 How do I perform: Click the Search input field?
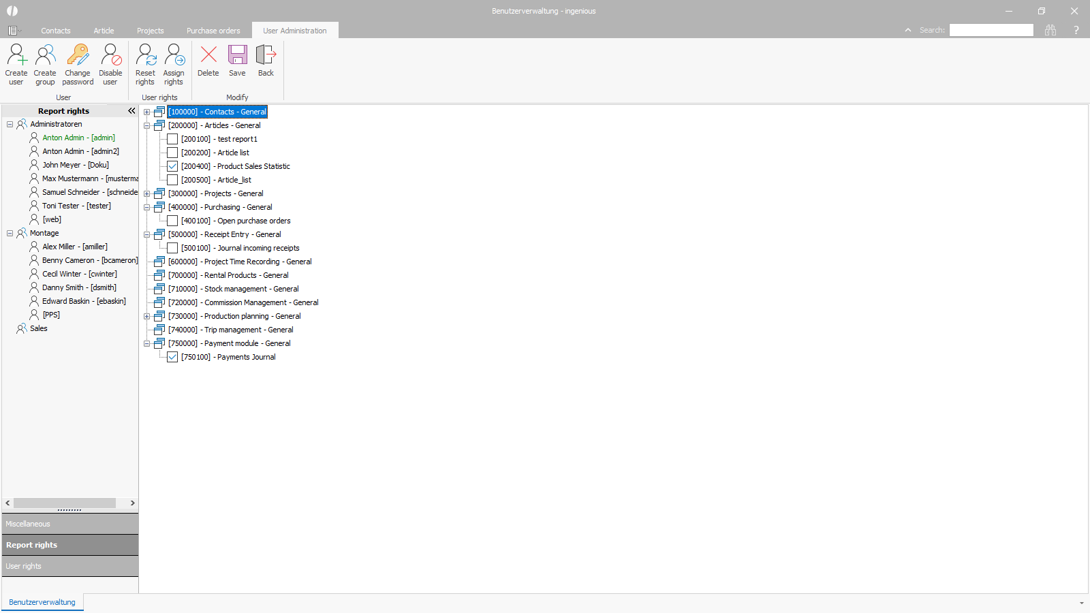[x=991, y=30]
